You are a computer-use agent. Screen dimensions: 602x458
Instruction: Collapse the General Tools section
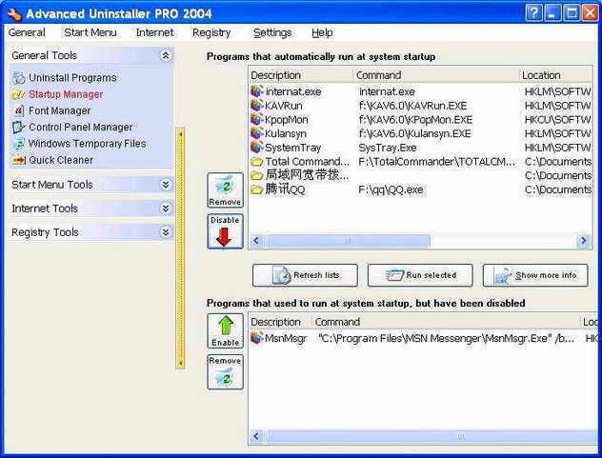coord(166,56)
